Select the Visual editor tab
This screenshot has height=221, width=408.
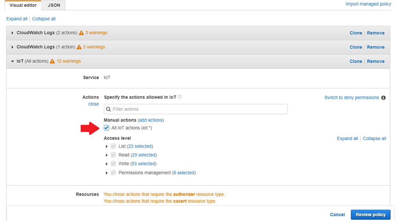[24, 5]
